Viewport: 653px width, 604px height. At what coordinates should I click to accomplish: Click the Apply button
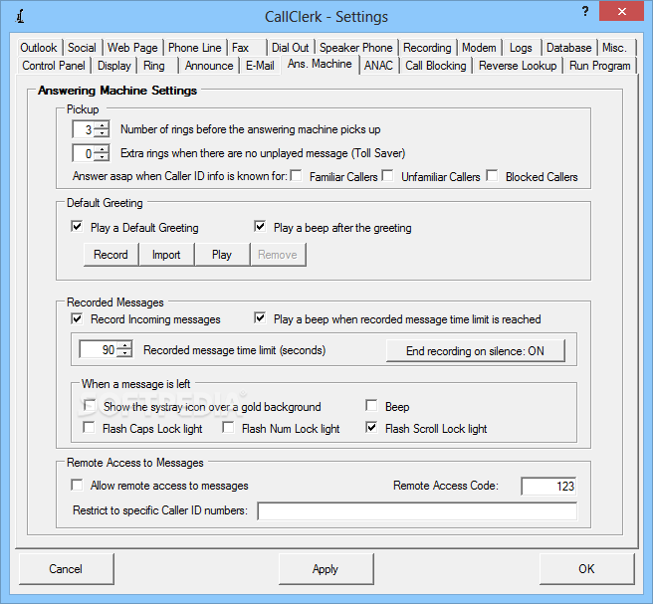pos(326,568)
